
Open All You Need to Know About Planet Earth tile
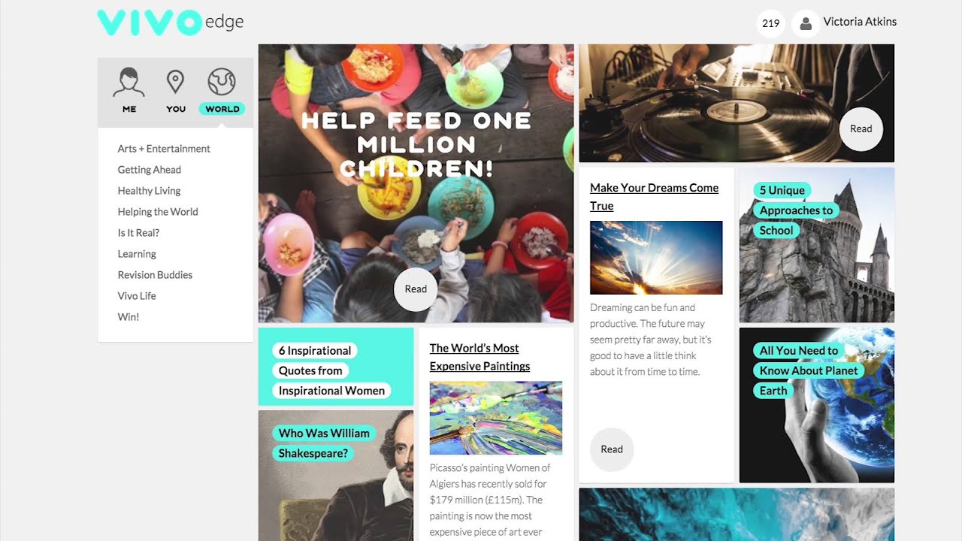(x=817, y=405)
